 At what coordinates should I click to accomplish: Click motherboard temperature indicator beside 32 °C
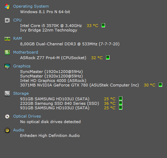108,57
